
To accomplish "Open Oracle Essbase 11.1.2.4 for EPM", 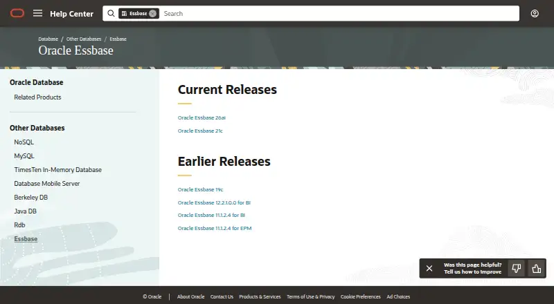I will (x=215, y=228).
